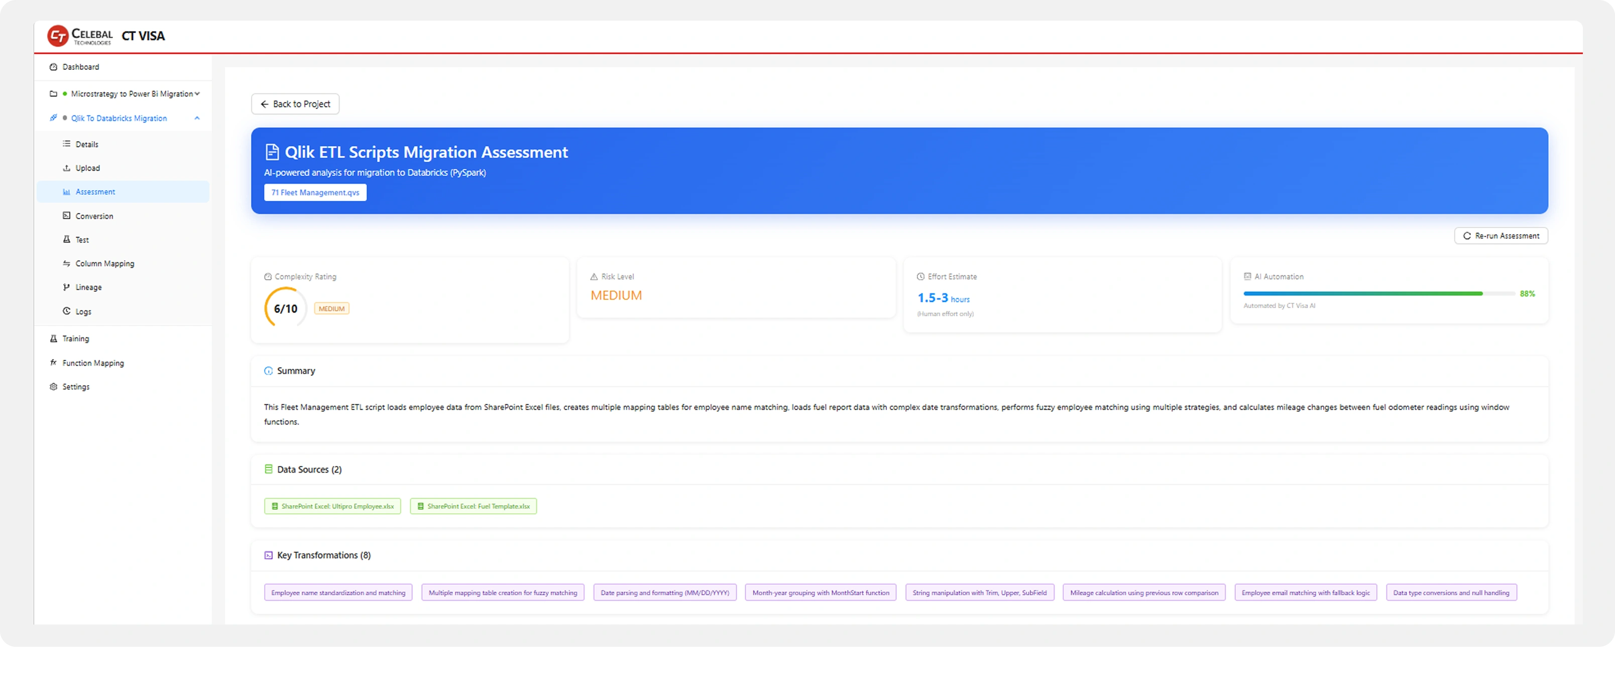The image size is (1615, 691).
Task: Select the Assessment sidebar item
Action: (x=123, y=192)
